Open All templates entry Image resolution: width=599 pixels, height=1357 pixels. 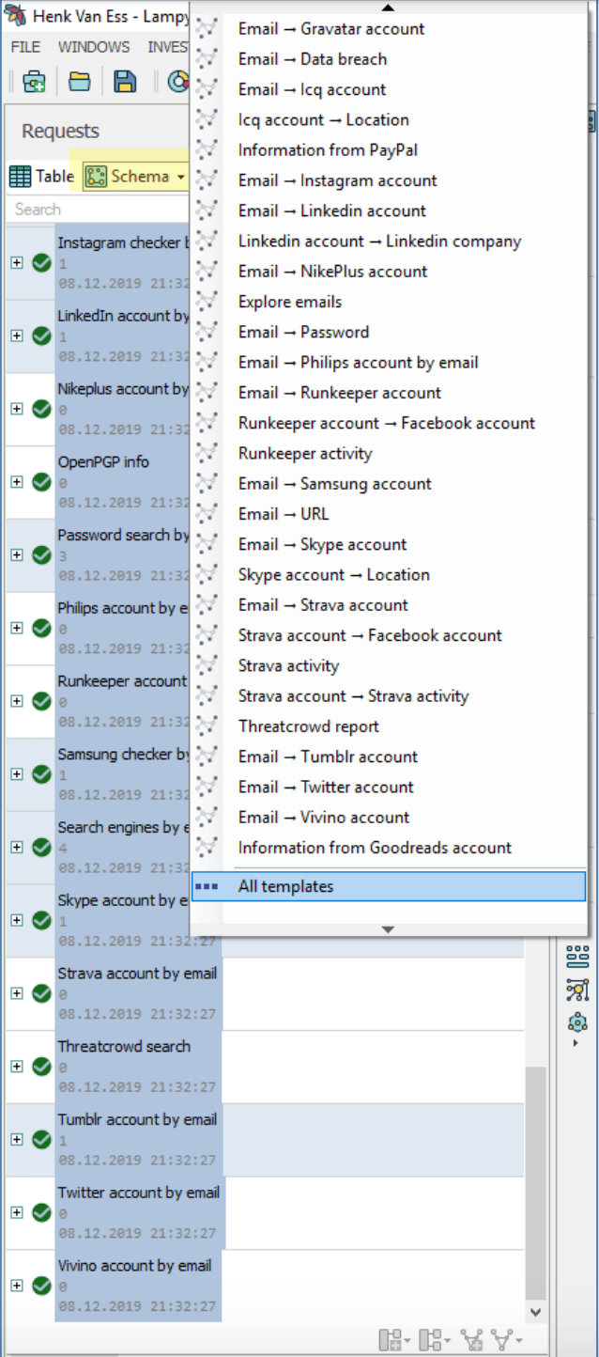tap(389, 886)
